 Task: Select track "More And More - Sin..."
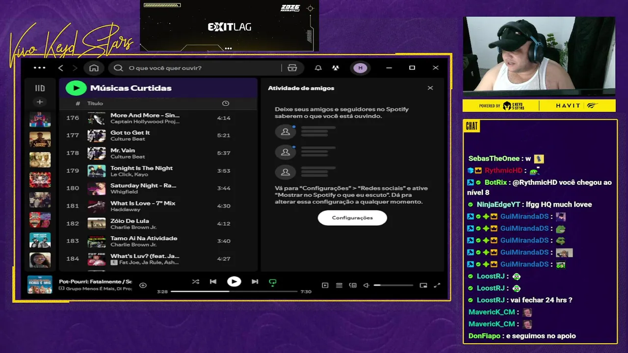click(145, 115)
